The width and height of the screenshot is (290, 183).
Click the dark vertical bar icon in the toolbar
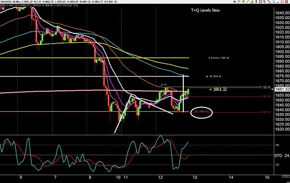coord(256,2)
